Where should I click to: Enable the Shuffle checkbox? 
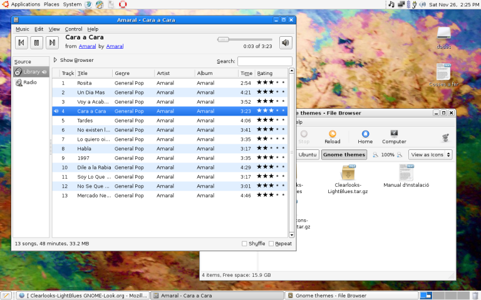[x=244, y=244]
